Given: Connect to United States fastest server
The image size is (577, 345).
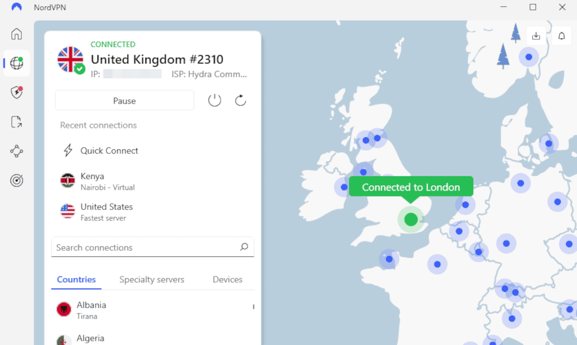Looking at the screenshot, I should (x=152, y=212).
